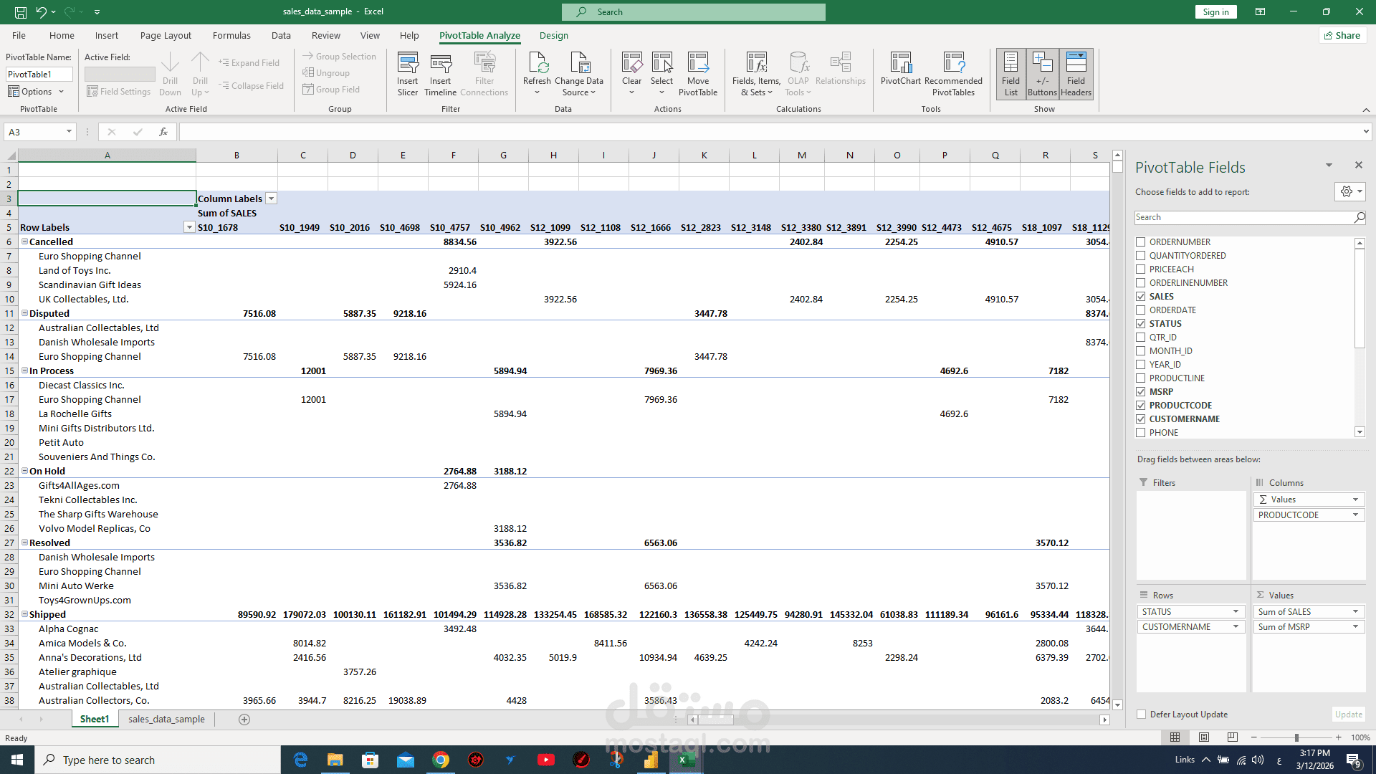Click the PivotTable Name input field
Image resolution: width=1376 pixels, height=774 pixels.
(39, 75)
